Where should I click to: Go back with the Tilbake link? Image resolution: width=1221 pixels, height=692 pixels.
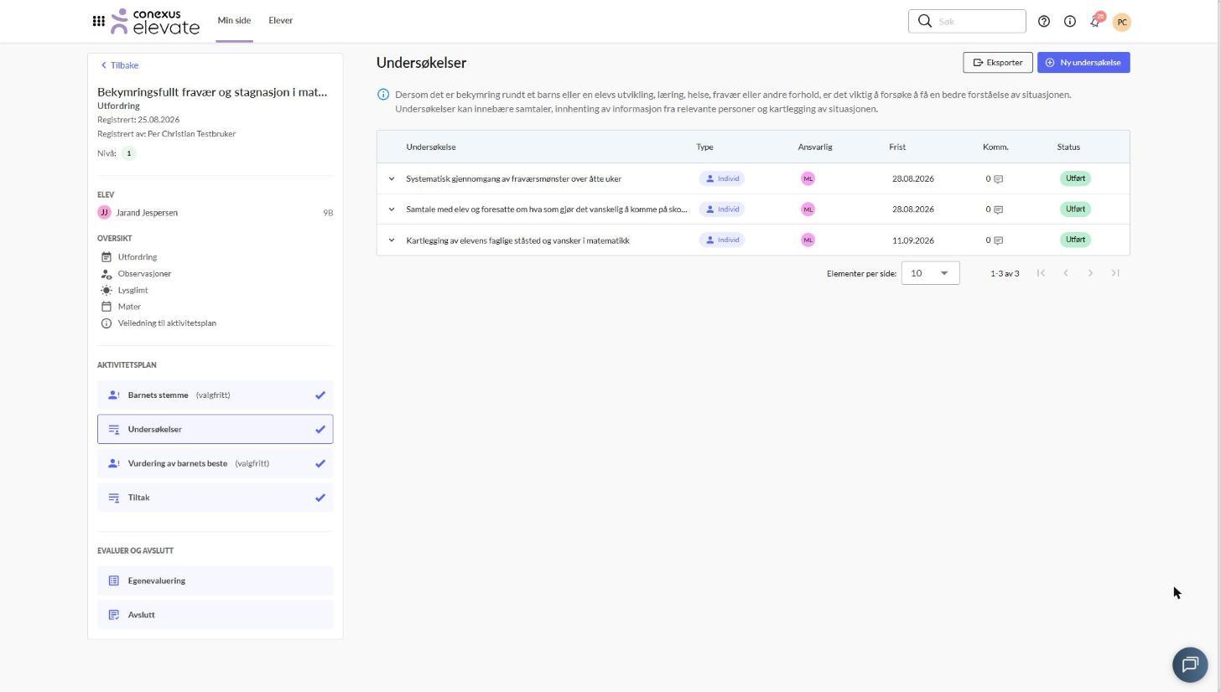(x=120, y=65)
